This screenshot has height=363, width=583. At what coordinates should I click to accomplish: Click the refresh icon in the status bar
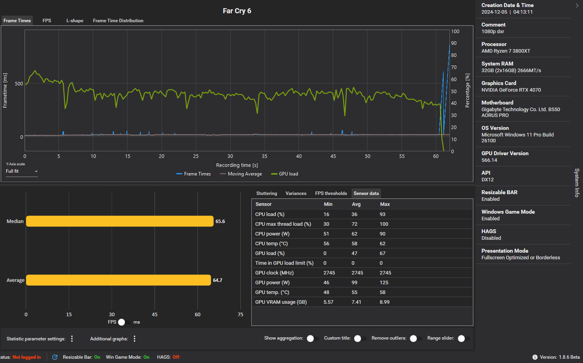coord(55,357)
